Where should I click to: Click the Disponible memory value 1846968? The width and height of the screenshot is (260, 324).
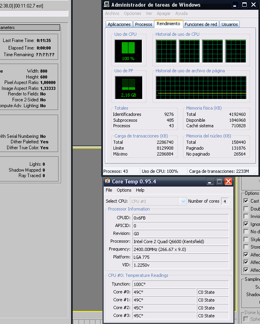[237, 120]
